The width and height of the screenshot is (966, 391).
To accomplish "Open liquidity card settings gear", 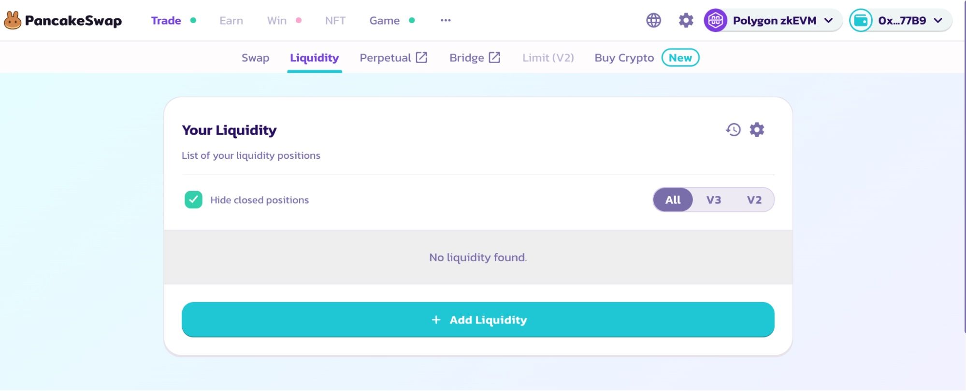I will pos(757,130).
